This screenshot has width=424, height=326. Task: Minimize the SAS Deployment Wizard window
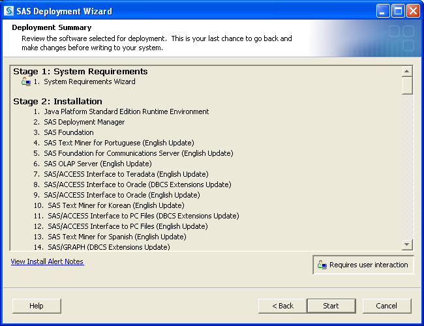[x=383, y=11]
